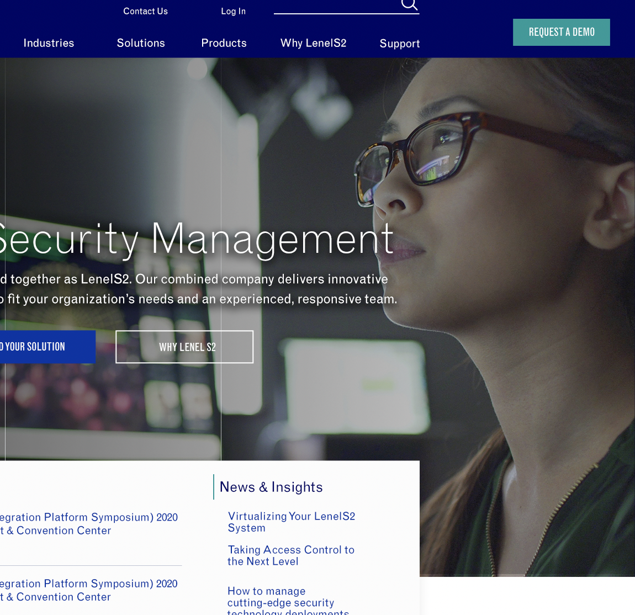Open the Contact Us link

[x=145, y=12]
